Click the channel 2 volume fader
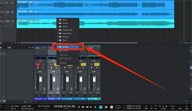Image resolution: width=192 pixels, height=111 pixels. [x=54, y=79]
